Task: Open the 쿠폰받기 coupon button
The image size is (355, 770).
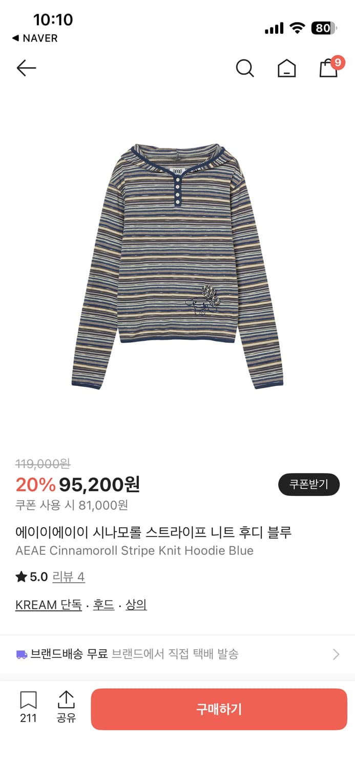Action: pos(308,484)
